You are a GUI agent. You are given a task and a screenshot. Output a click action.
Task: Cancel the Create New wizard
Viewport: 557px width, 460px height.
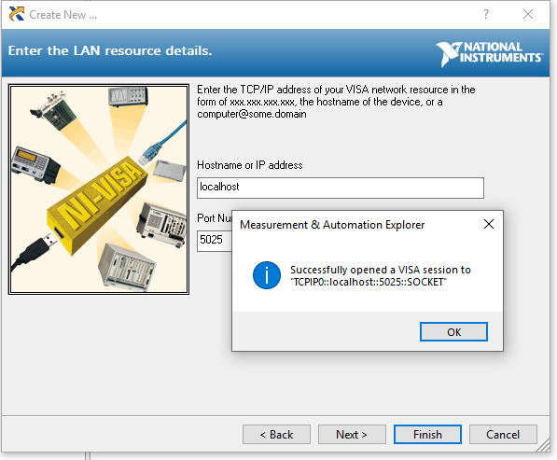pos(503,435)
